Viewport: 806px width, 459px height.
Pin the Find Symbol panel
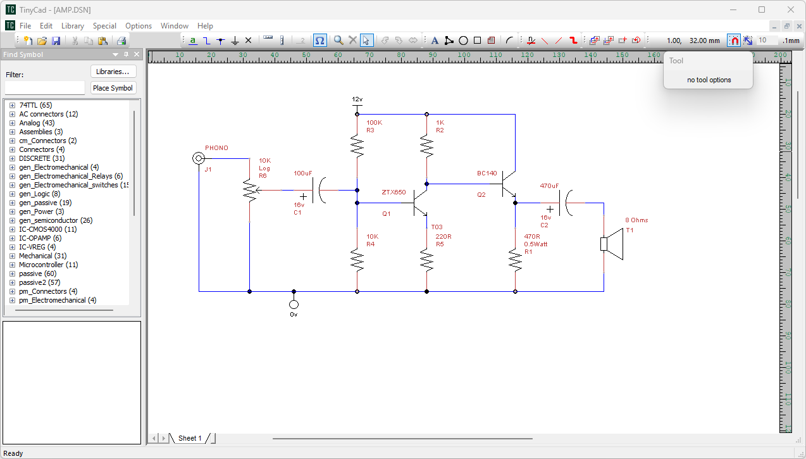[x=126, y=54]
